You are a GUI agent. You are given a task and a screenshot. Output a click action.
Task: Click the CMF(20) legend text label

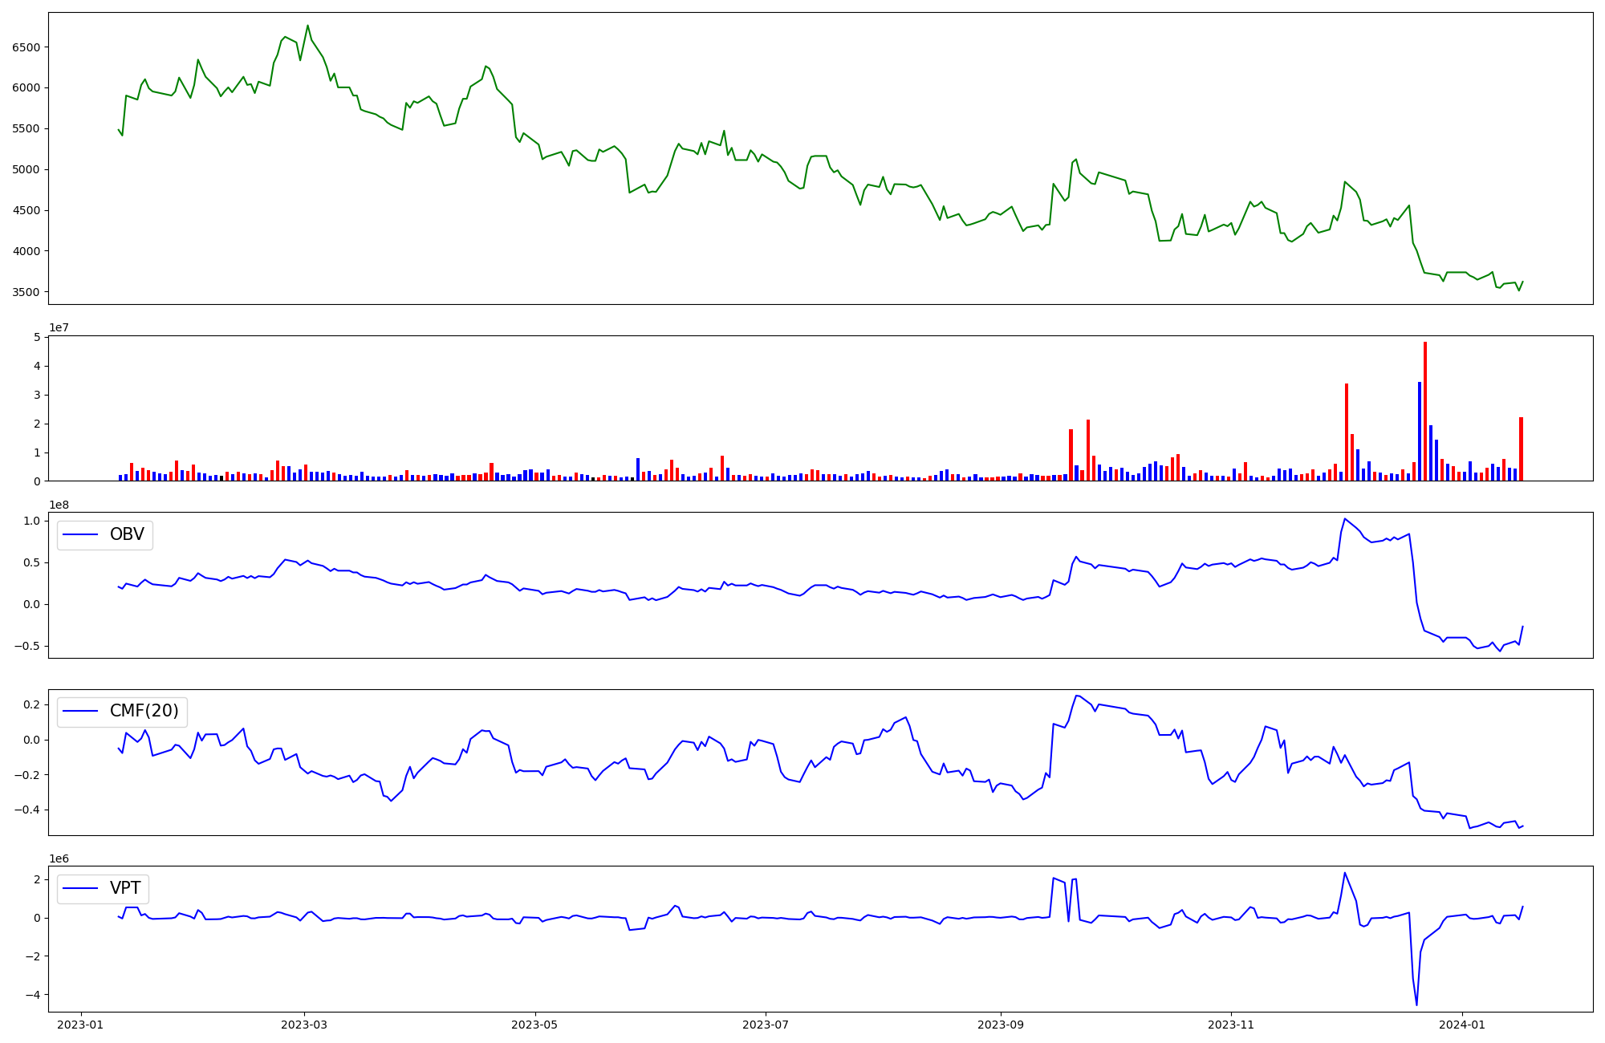pos(144,712)
